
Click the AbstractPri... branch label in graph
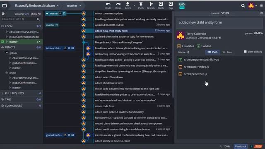(x=60, y=48)
